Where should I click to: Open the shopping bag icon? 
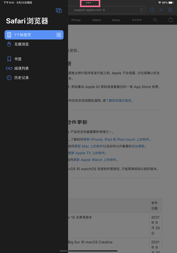[171, 20]
